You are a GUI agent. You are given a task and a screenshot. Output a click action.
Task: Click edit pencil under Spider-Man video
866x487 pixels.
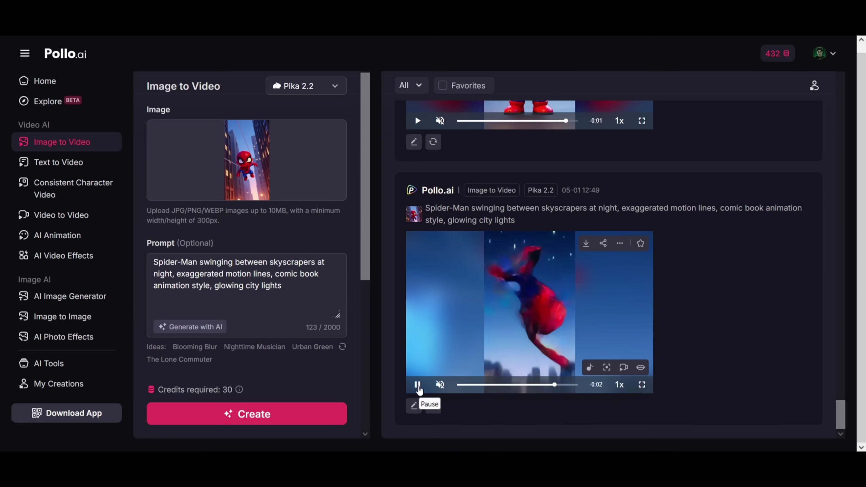point(413,405)
